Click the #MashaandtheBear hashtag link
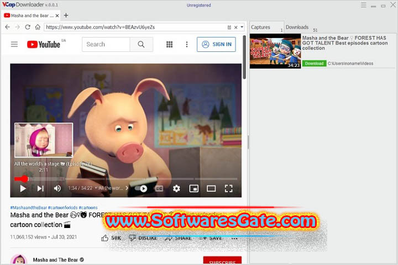The height and width of the screenshot is (265, 398). (x=29, y=208)
